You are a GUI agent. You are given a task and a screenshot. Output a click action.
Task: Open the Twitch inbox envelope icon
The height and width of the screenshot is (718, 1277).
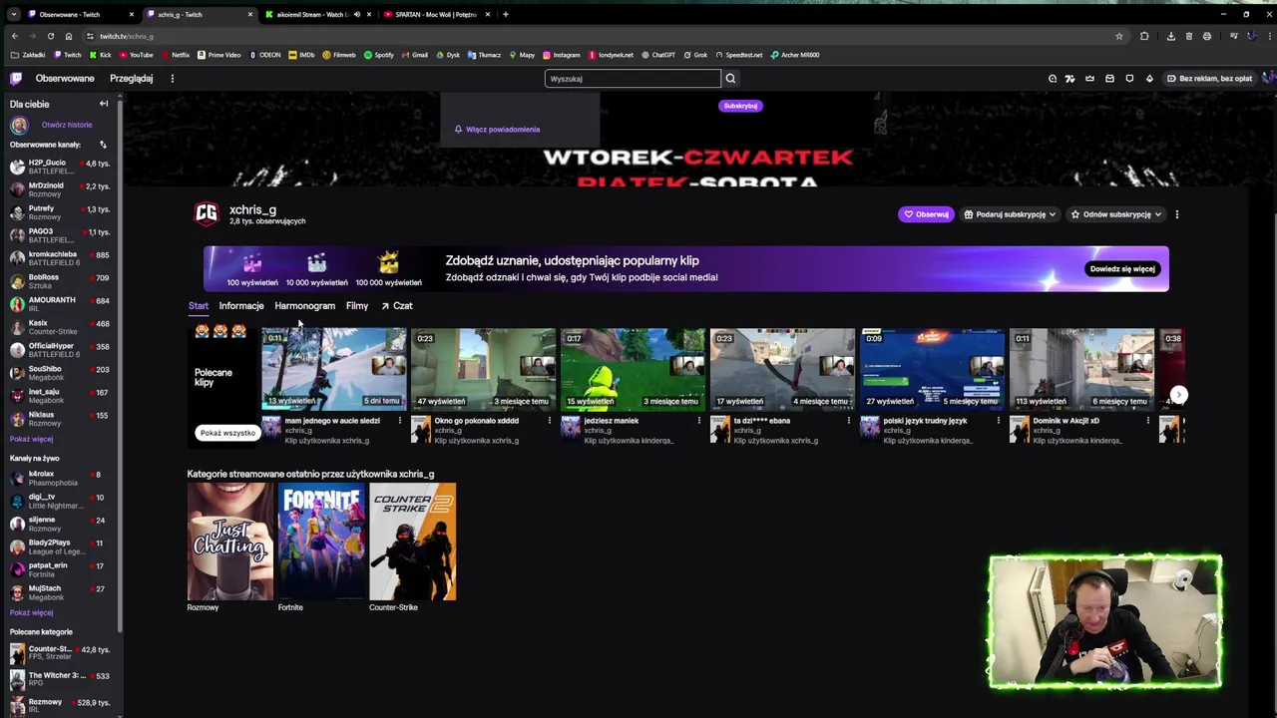click(x=1109, y=78)
